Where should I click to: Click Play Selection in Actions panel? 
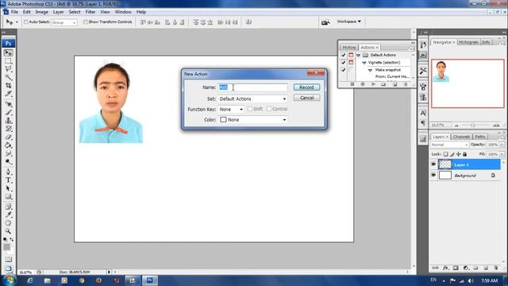(x=373, y=84)
